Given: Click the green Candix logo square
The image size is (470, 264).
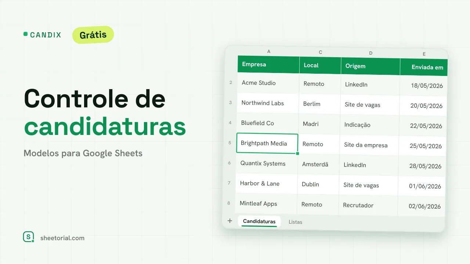Looking at the screenshot, I should coord(25,34).
